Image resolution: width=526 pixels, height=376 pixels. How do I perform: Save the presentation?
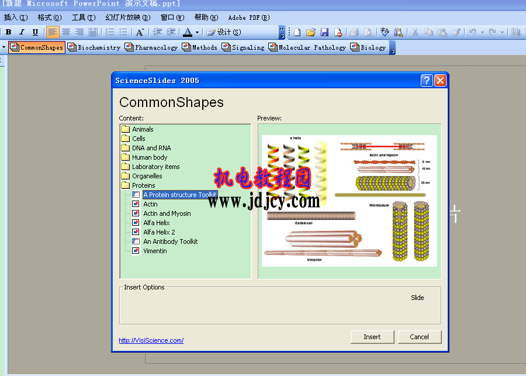point(324,32)
